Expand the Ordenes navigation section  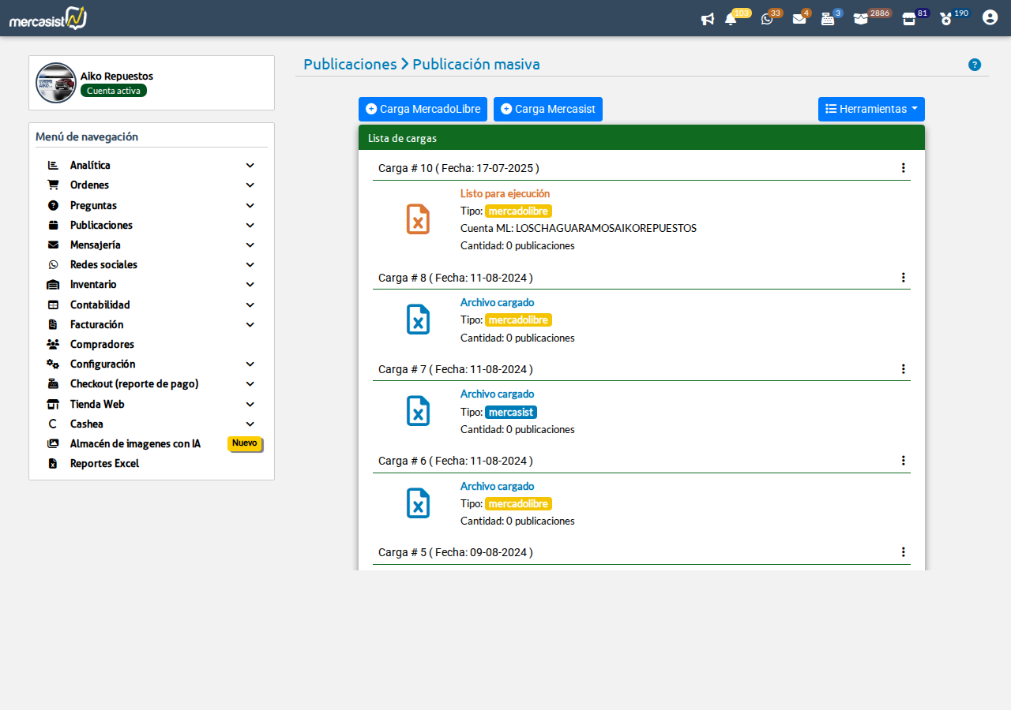[x=250, y=185]
